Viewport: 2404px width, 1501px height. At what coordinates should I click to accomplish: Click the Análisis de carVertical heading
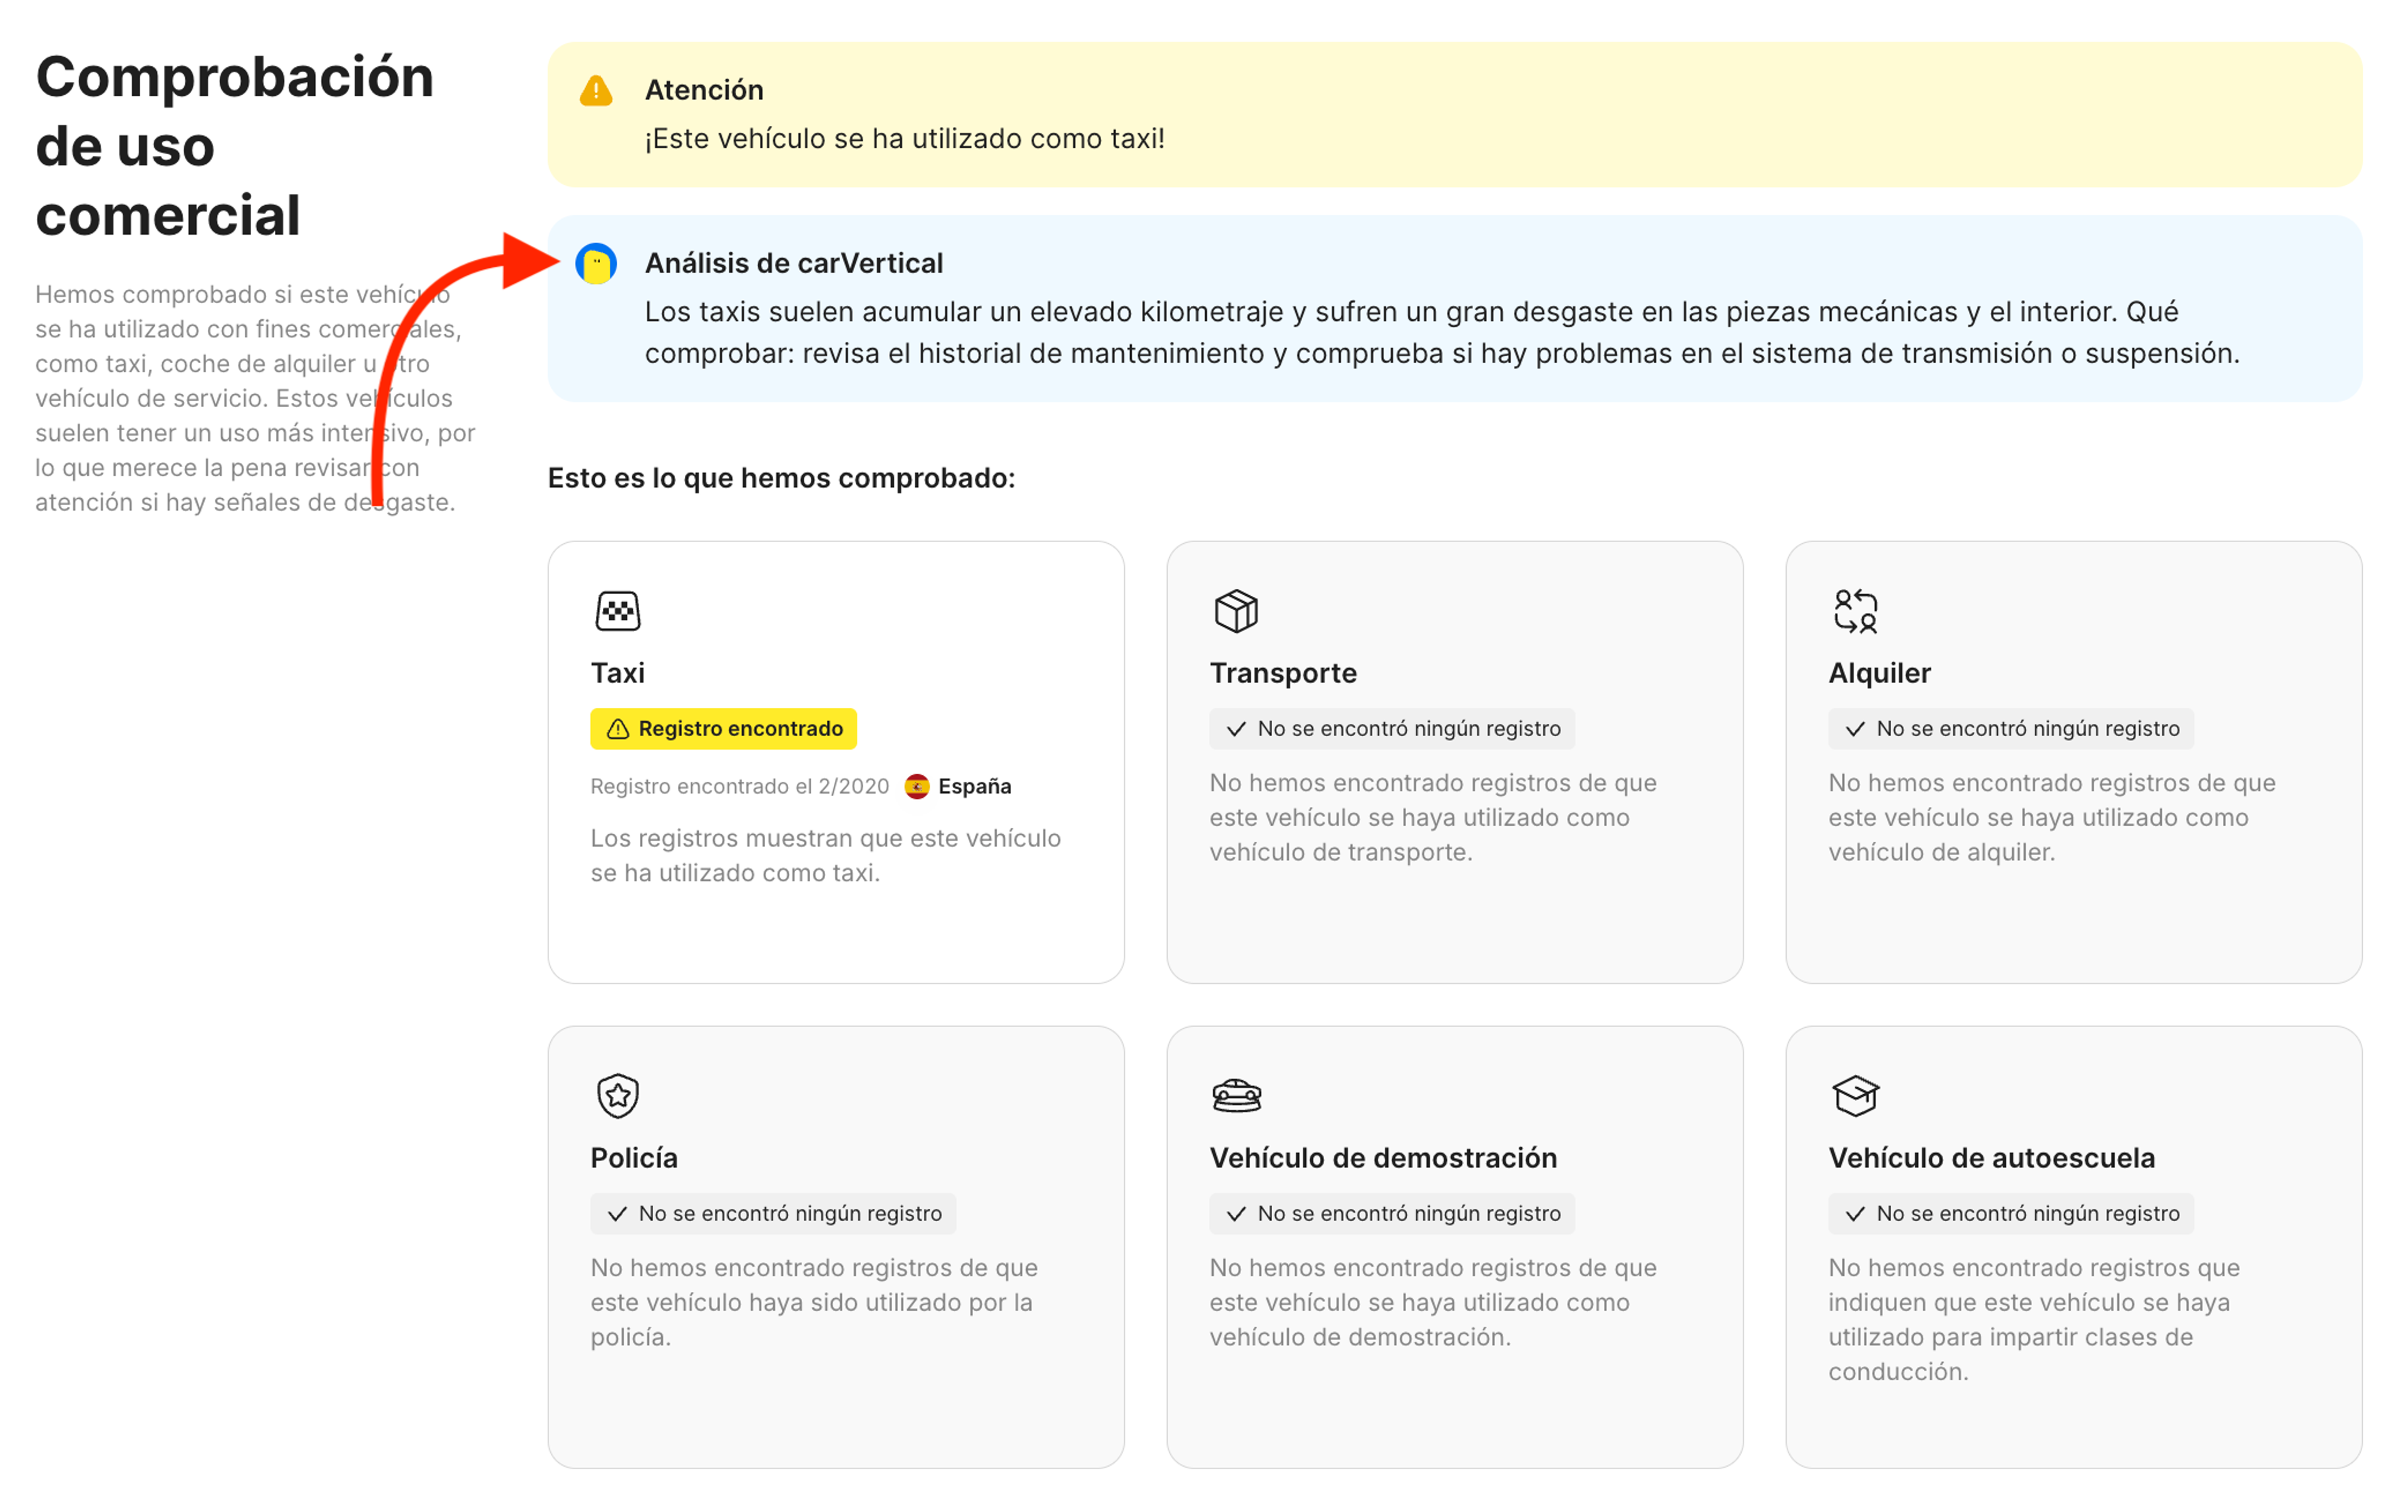(793, 263)
